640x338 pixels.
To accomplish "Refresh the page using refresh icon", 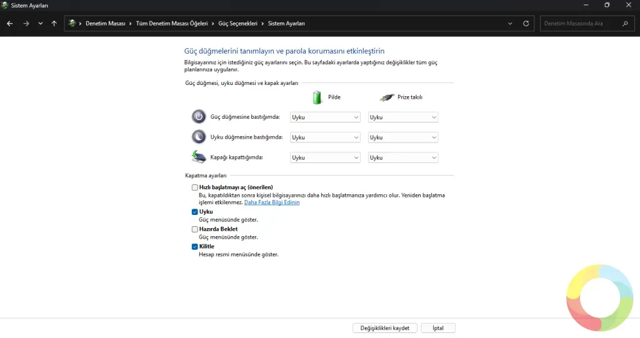I will [x=526, y=24].
